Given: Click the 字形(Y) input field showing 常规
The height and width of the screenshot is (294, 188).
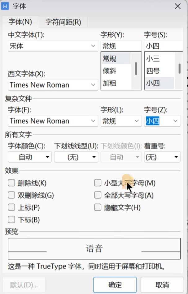Looking at the screenshot, I should click(121, 46).
